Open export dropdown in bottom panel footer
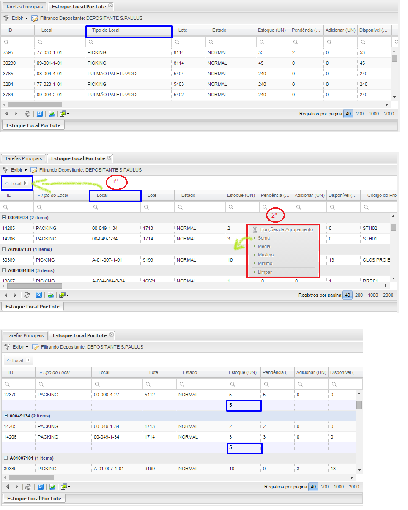Image resolution: width=408 pixels, height=510 pixels. (66, 487)
